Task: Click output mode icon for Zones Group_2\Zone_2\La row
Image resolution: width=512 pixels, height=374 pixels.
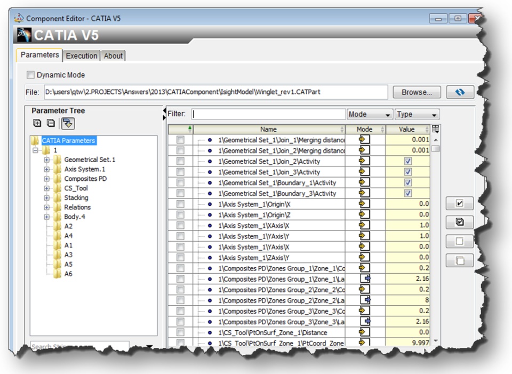Action: tap(365, 300)
